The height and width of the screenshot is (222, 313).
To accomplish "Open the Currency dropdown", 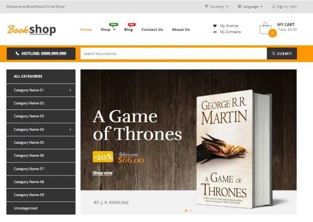I will (x=217, y=6).
